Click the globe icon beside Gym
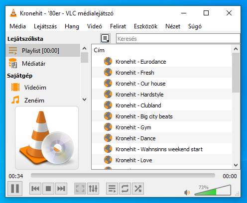 coord(108,127)
